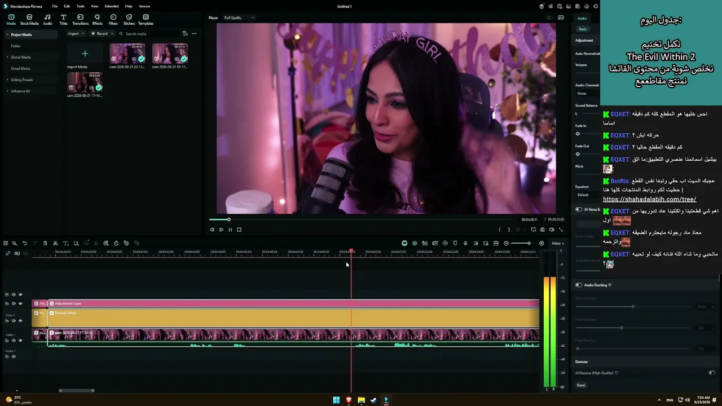Viewport: 722px width, 406px height.
Task: Open the Import dropdown
Action: click(x=76, y=33)
